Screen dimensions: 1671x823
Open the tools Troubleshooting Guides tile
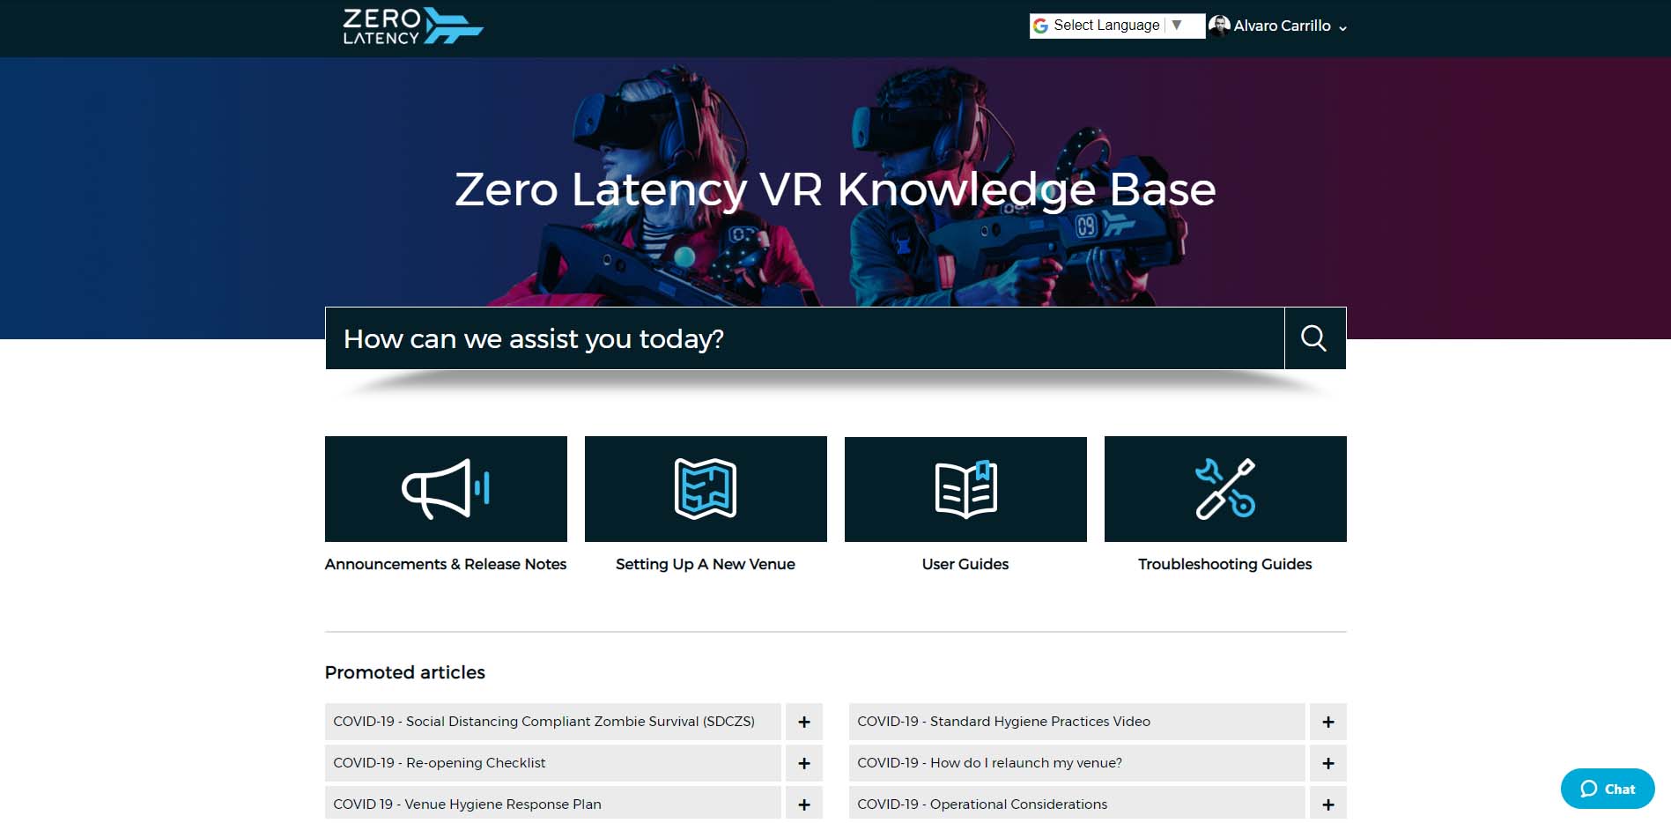(x=1225, y=489)
